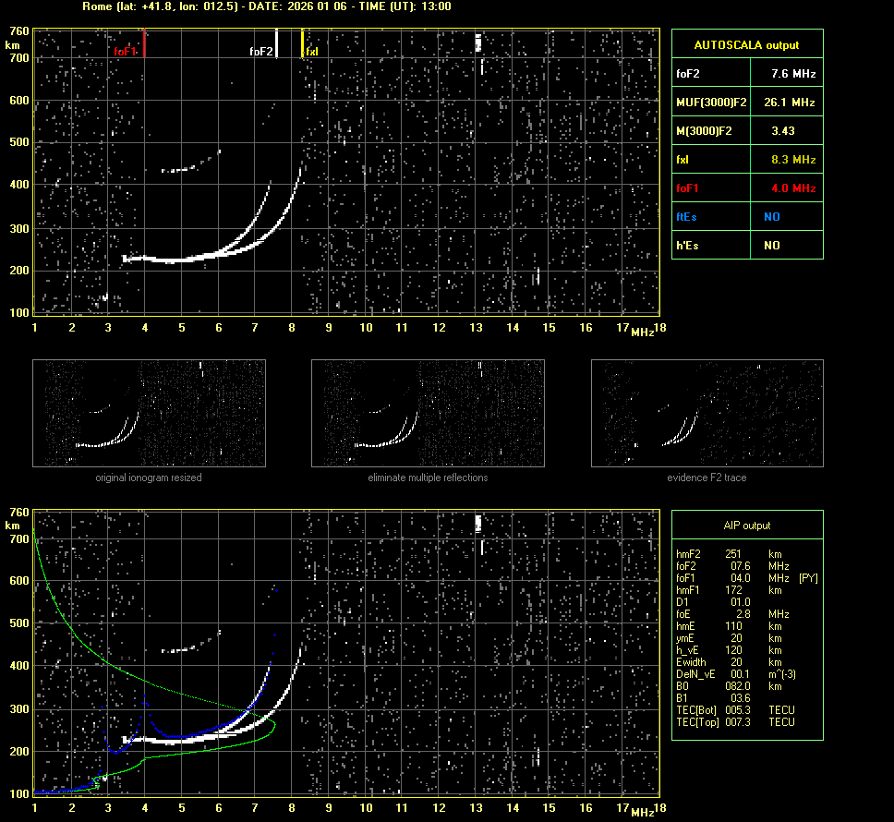Click the red foF1 marker label in top plot
This screenshot has width=894, height=822.
point(125,52)
